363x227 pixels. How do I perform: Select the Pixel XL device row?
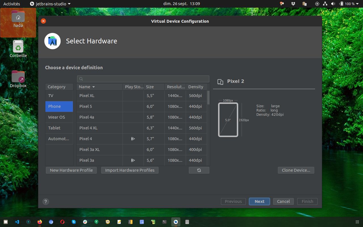pos(142,96)
